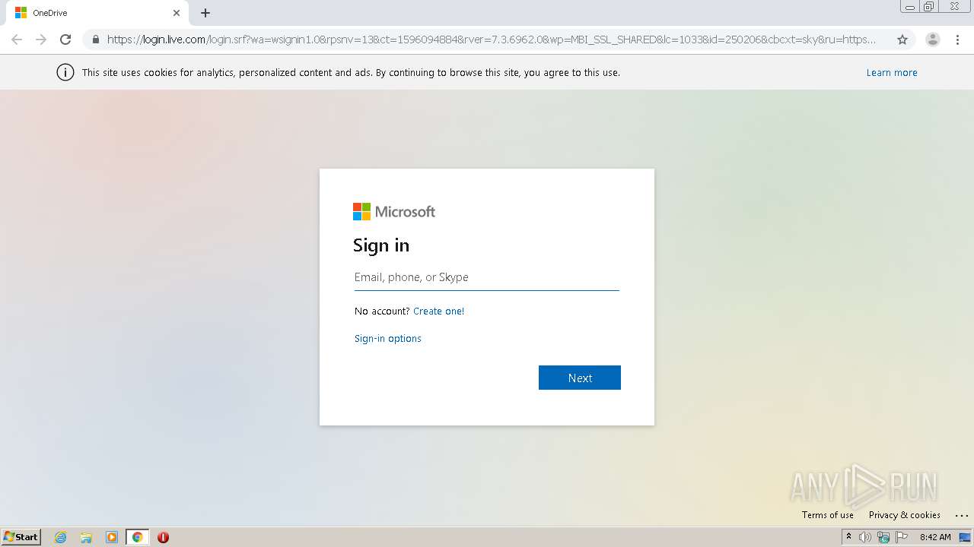Click the 'No account?' text
The width and height of the screenshot is (974, 547).
pyautogui.click(x=382, y=311)
